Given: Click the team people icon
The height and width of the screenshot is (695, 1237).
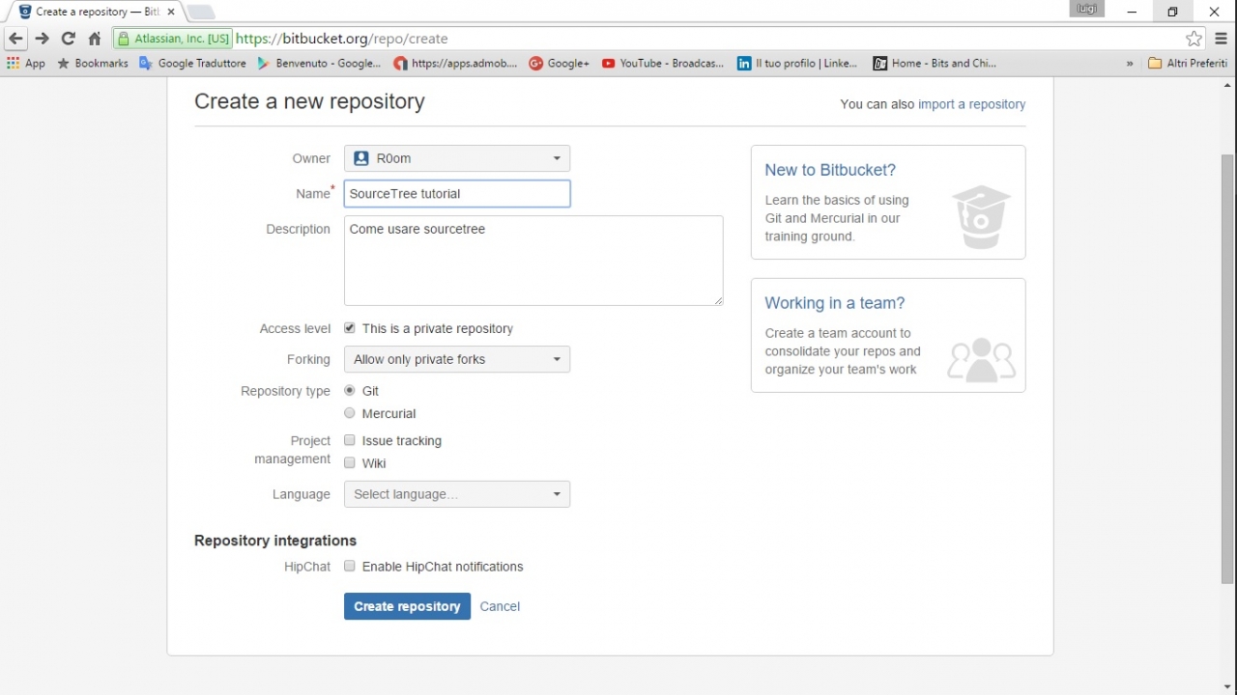Looking at the screenshot, I should coord(981,359).
